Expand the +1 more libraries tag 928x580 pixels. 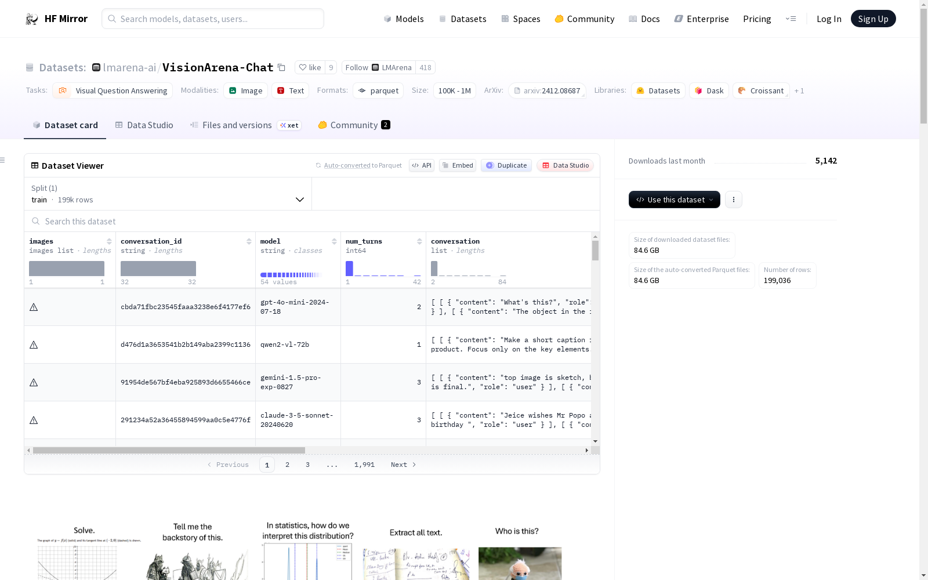(x=799, y=90)
